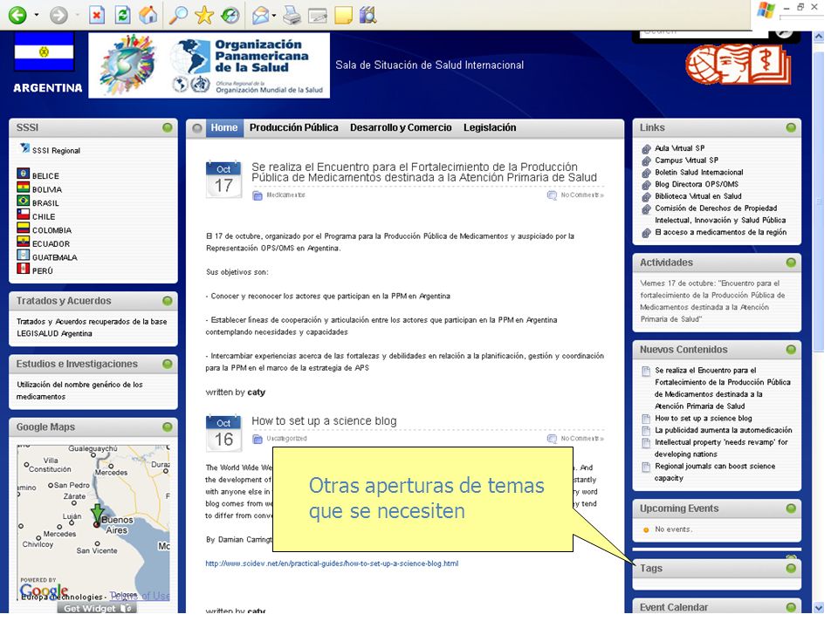Open the How to set up a science blog title
The width and height of the screenshot is (838, 628).
[324, 420]
